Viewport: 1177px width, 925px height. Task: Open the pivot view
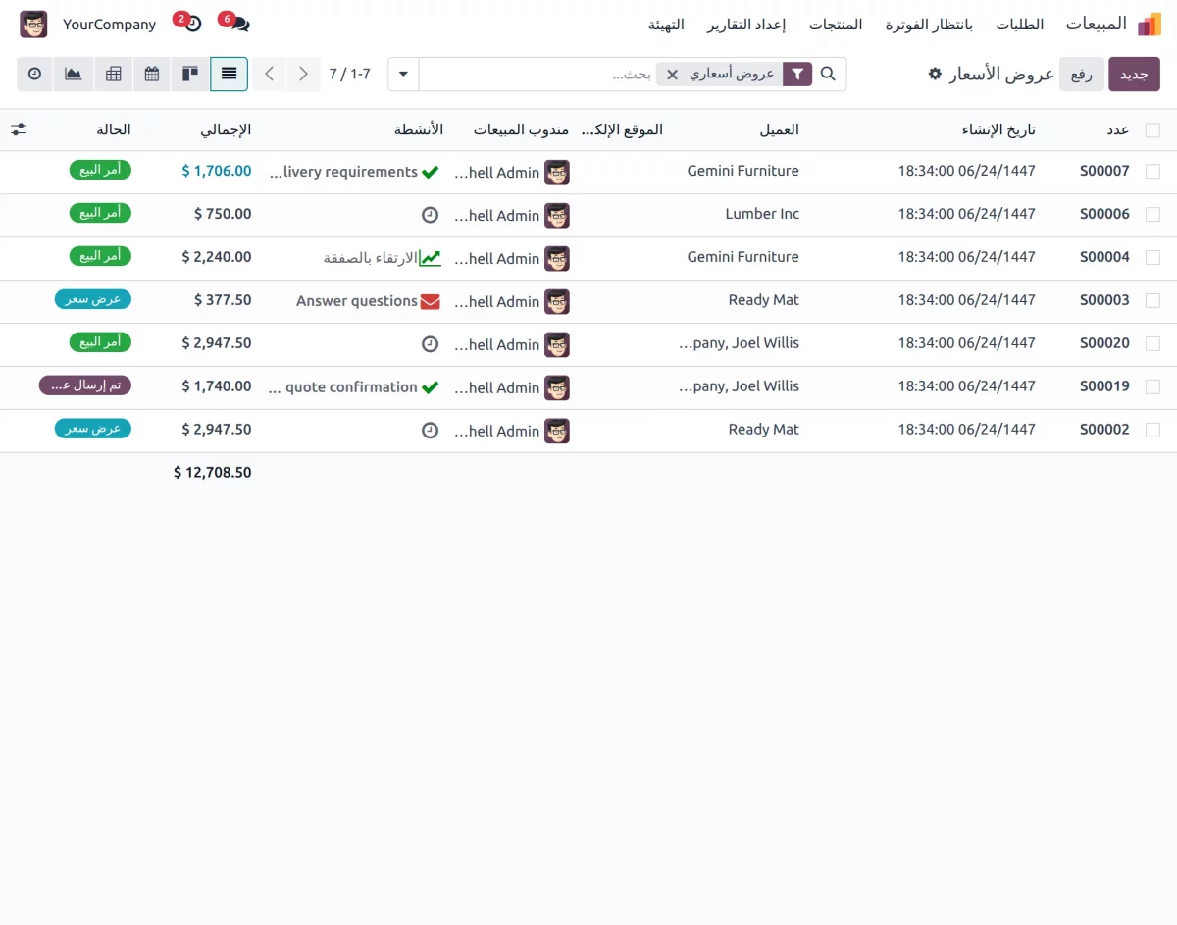coord(113,74)
